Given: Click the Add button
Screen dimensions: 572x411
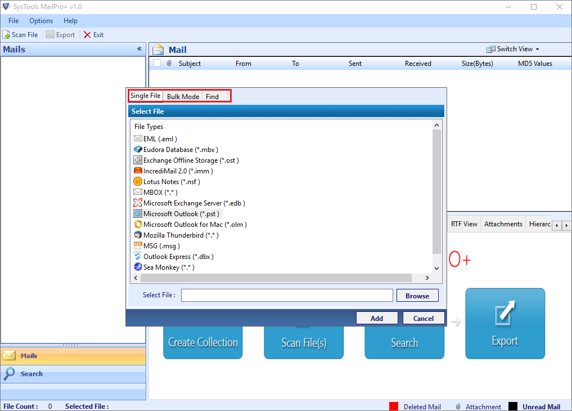Looking at the screenshot, I should [377, 318].
